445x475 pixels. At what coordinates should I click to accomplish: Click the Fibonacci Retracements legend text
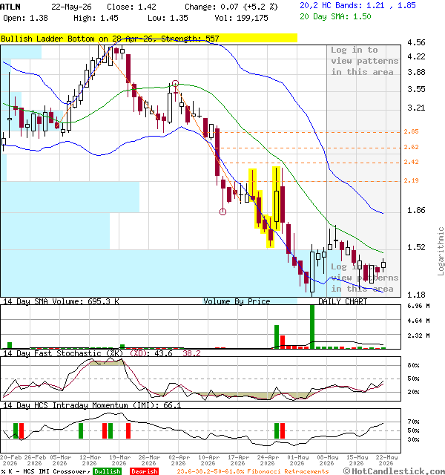(252, 471)
